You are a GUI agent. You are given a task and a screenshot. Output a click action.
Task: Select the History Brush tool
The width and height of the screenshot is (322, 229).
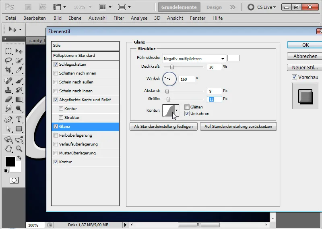[x=19, y=90]
